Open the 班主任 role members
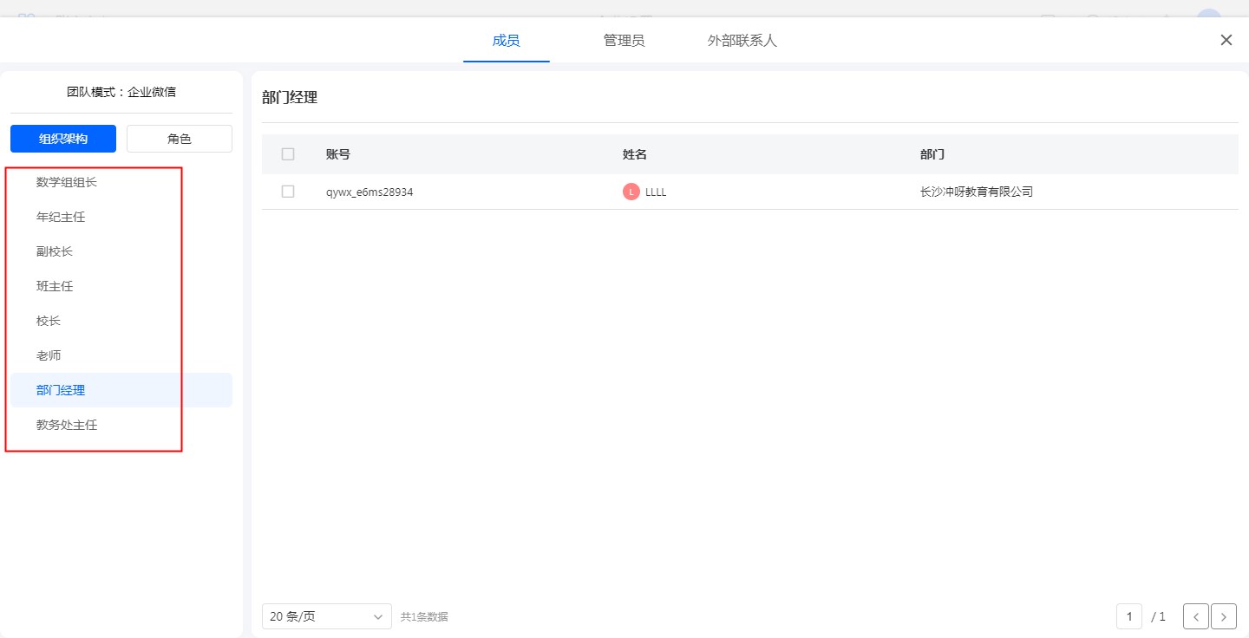 55,286
